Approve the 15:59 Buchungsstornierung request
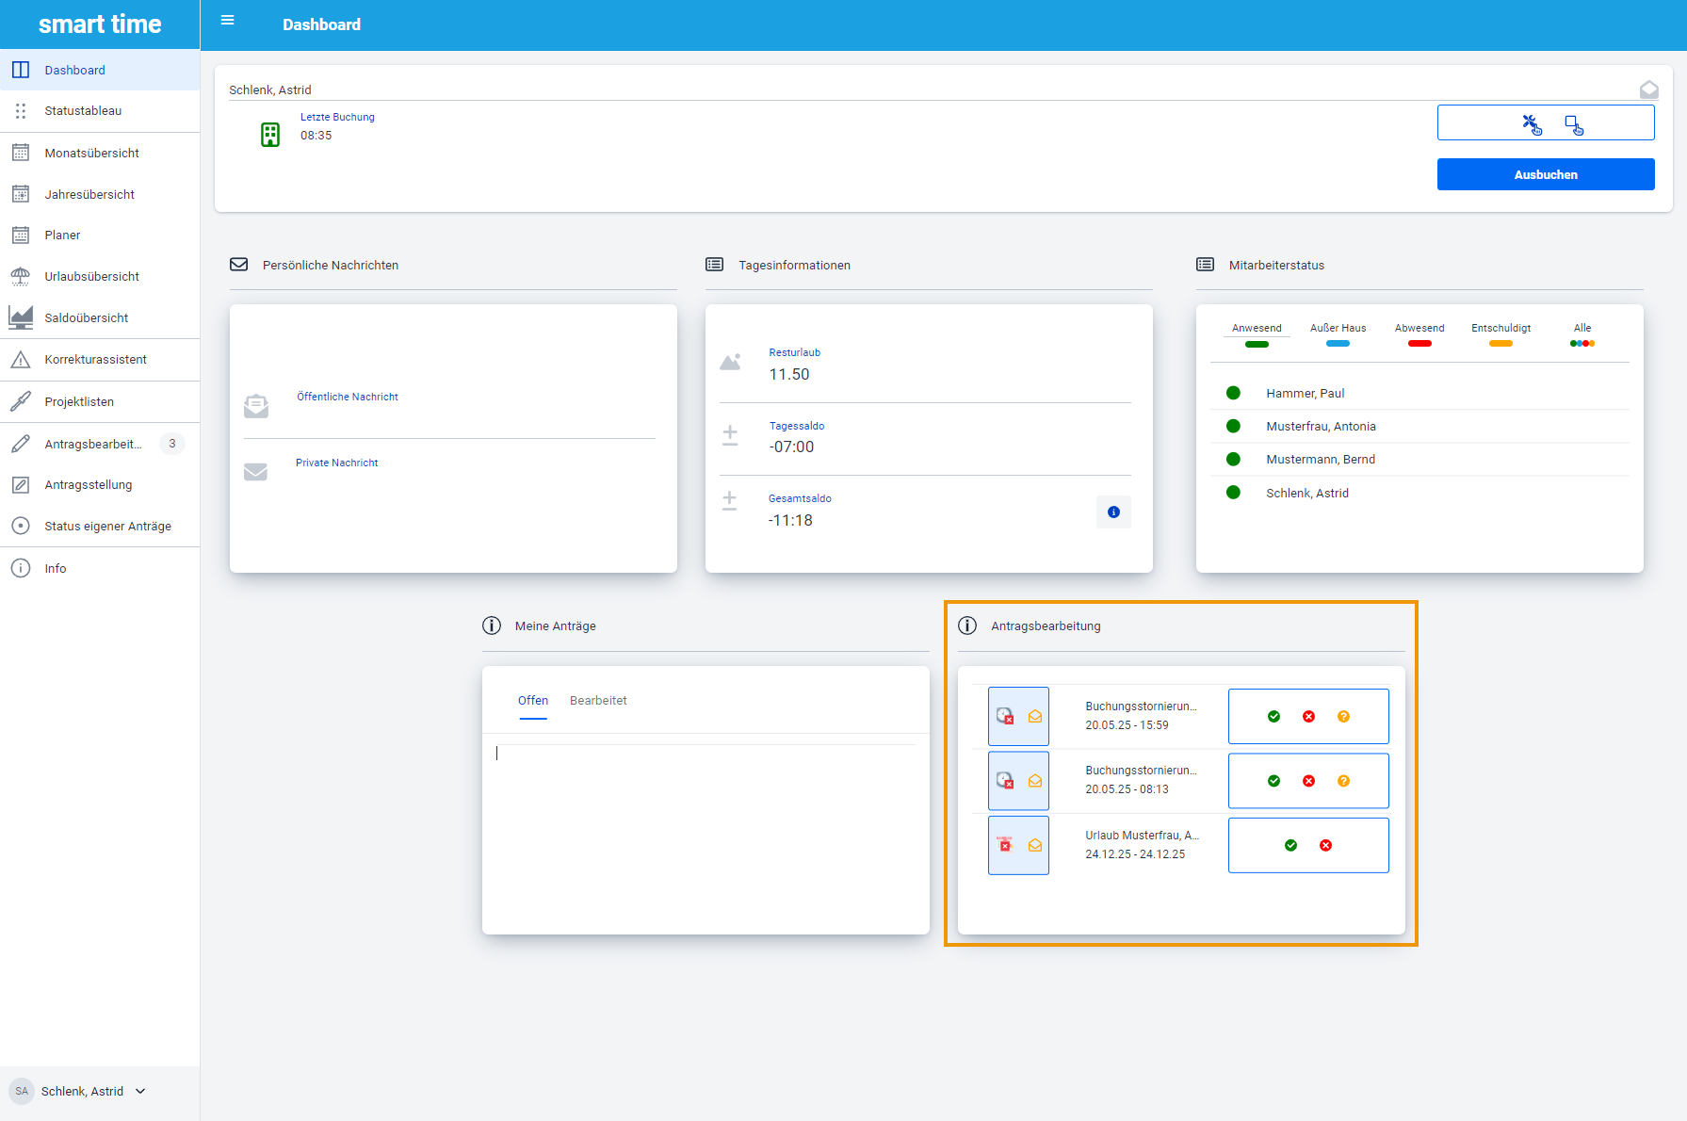This screenshot has width=1687, height=1121. coord(1273,717)
